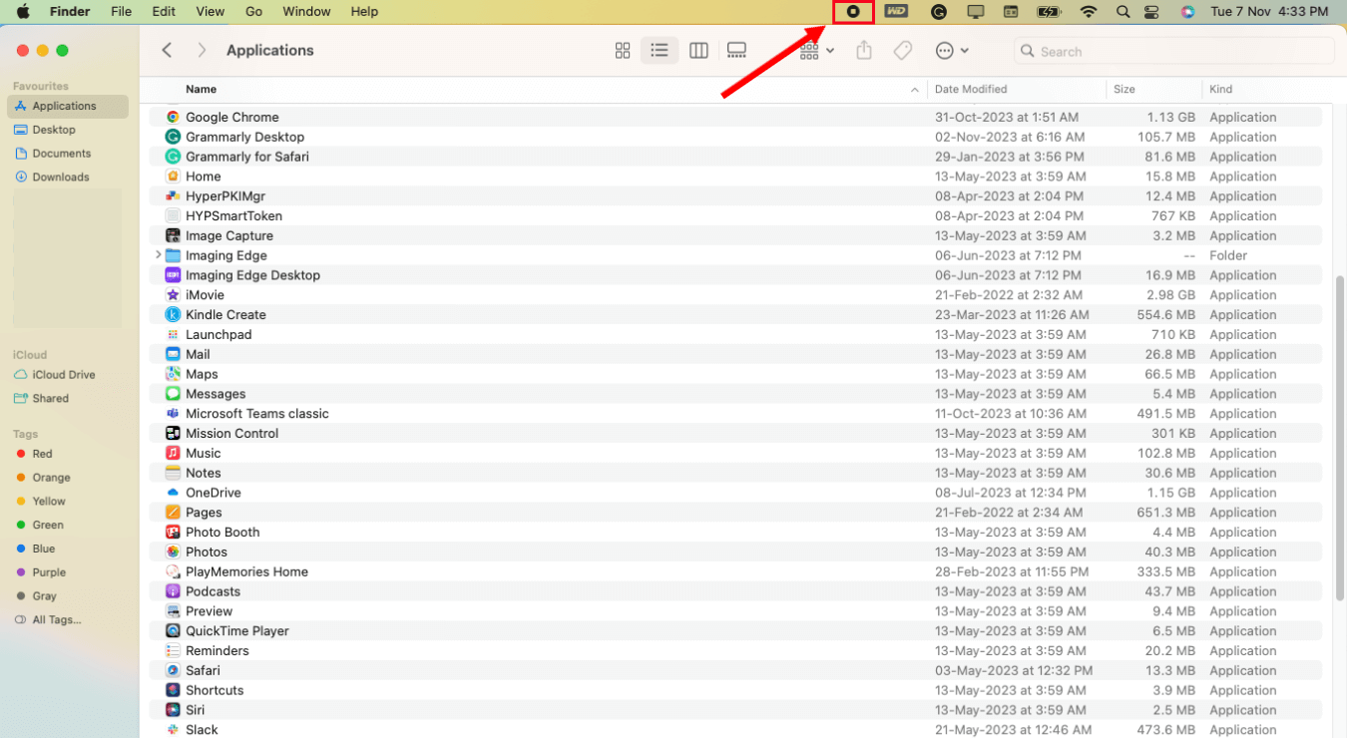Go back with the left chevron
Screen dimensions: 1347x738
pyautogui.click(x=167, y=50)
